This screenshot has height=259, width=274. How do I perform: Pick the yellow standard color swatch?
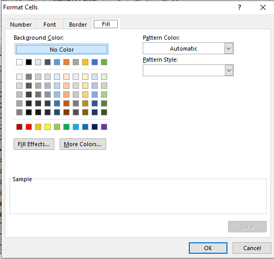(48, 127)
